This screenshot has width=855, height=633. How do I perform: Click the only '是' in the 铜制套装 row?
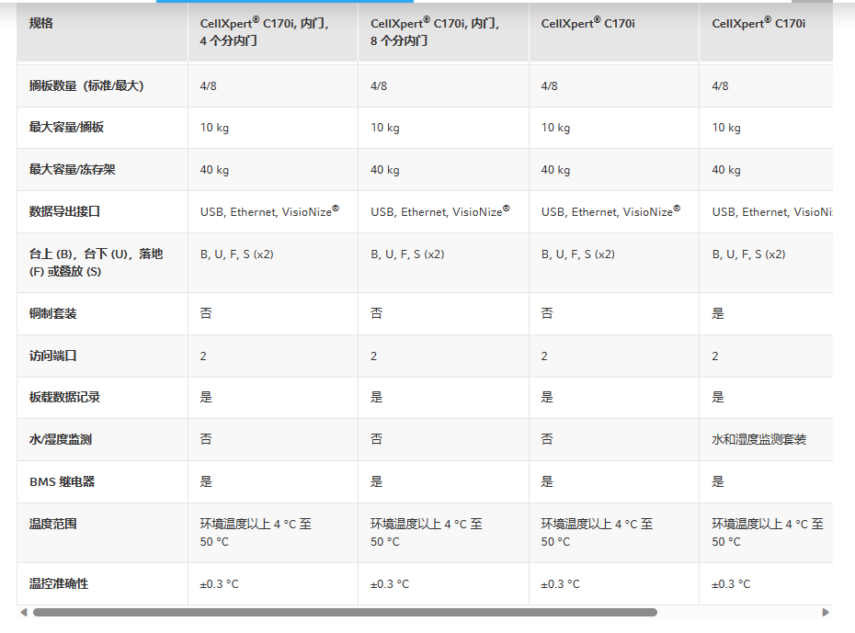718,313
